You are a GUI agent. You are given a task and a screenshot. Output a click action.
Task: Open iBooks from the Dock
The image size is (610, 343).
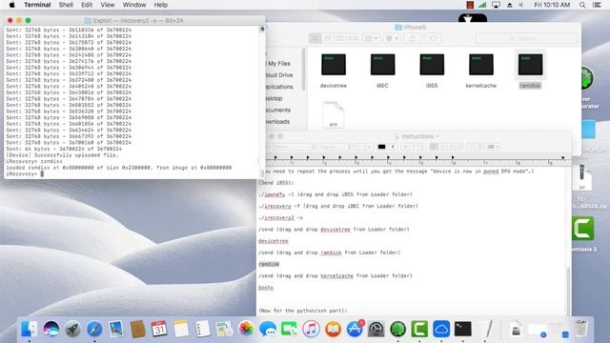tap(333, 329)
